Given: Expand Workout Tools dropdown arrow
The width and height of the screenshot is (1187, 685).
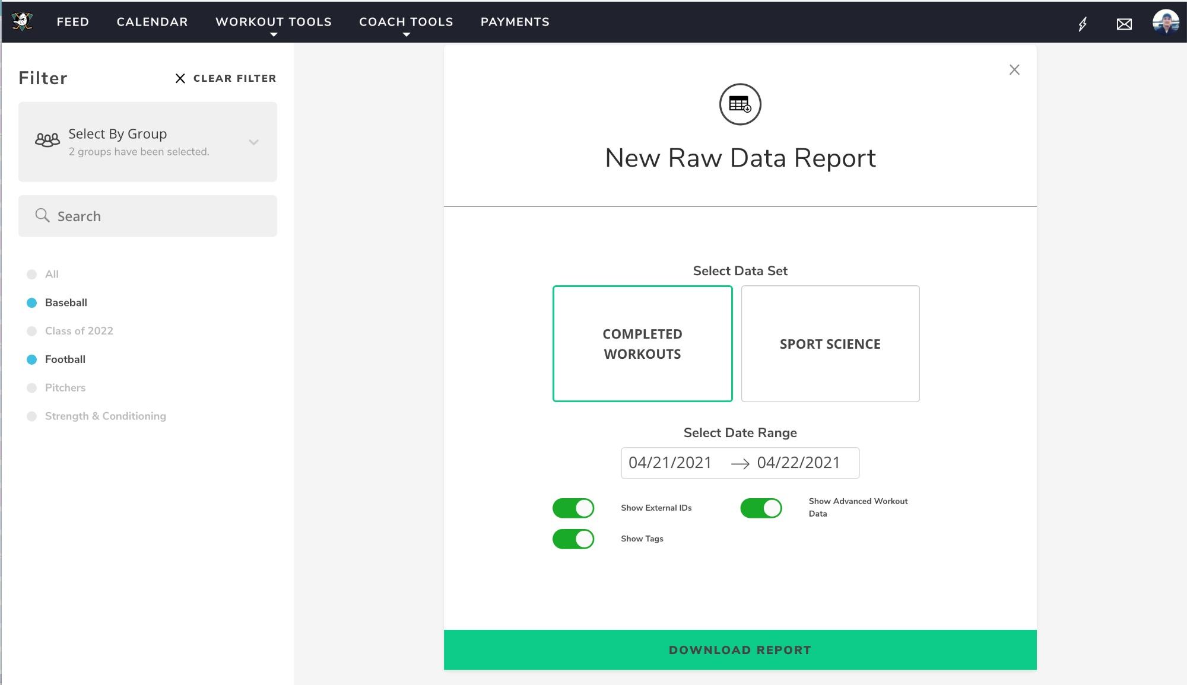Looking at the screenshot, I should coord(274,35).
